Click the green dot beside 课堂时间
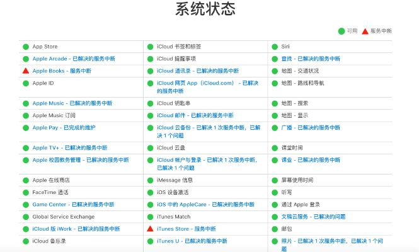Image resolution: width=419 pixels, height=252 pixels. pos(275,148)
